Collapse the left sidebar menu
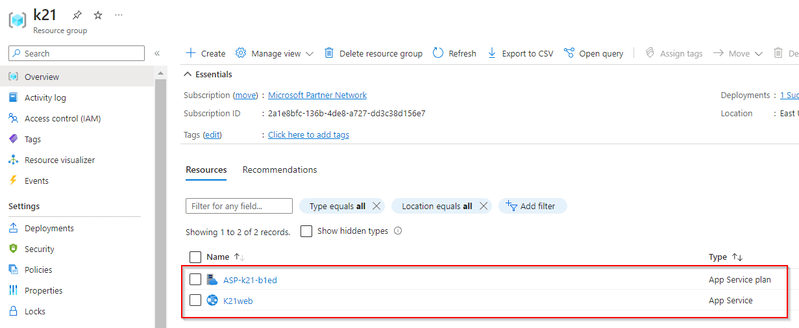Viewport: 799px width, 328px height. pyautogui.click(x=157, y=53)
